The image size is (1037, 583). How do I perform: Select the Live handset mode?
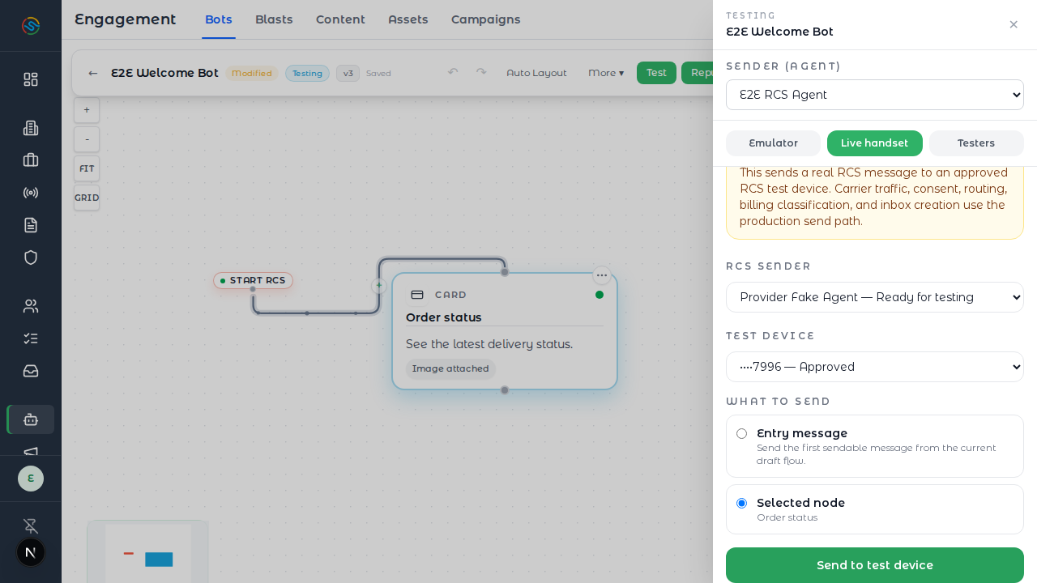(x=875, y=143)
